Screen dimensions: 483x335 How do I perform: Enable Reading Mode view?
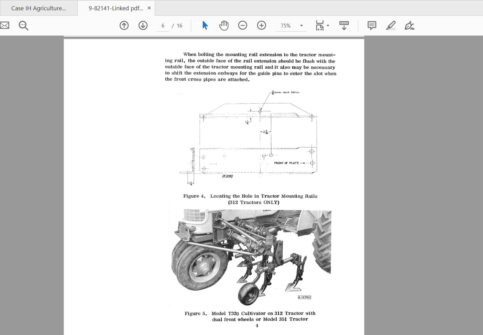344,25
